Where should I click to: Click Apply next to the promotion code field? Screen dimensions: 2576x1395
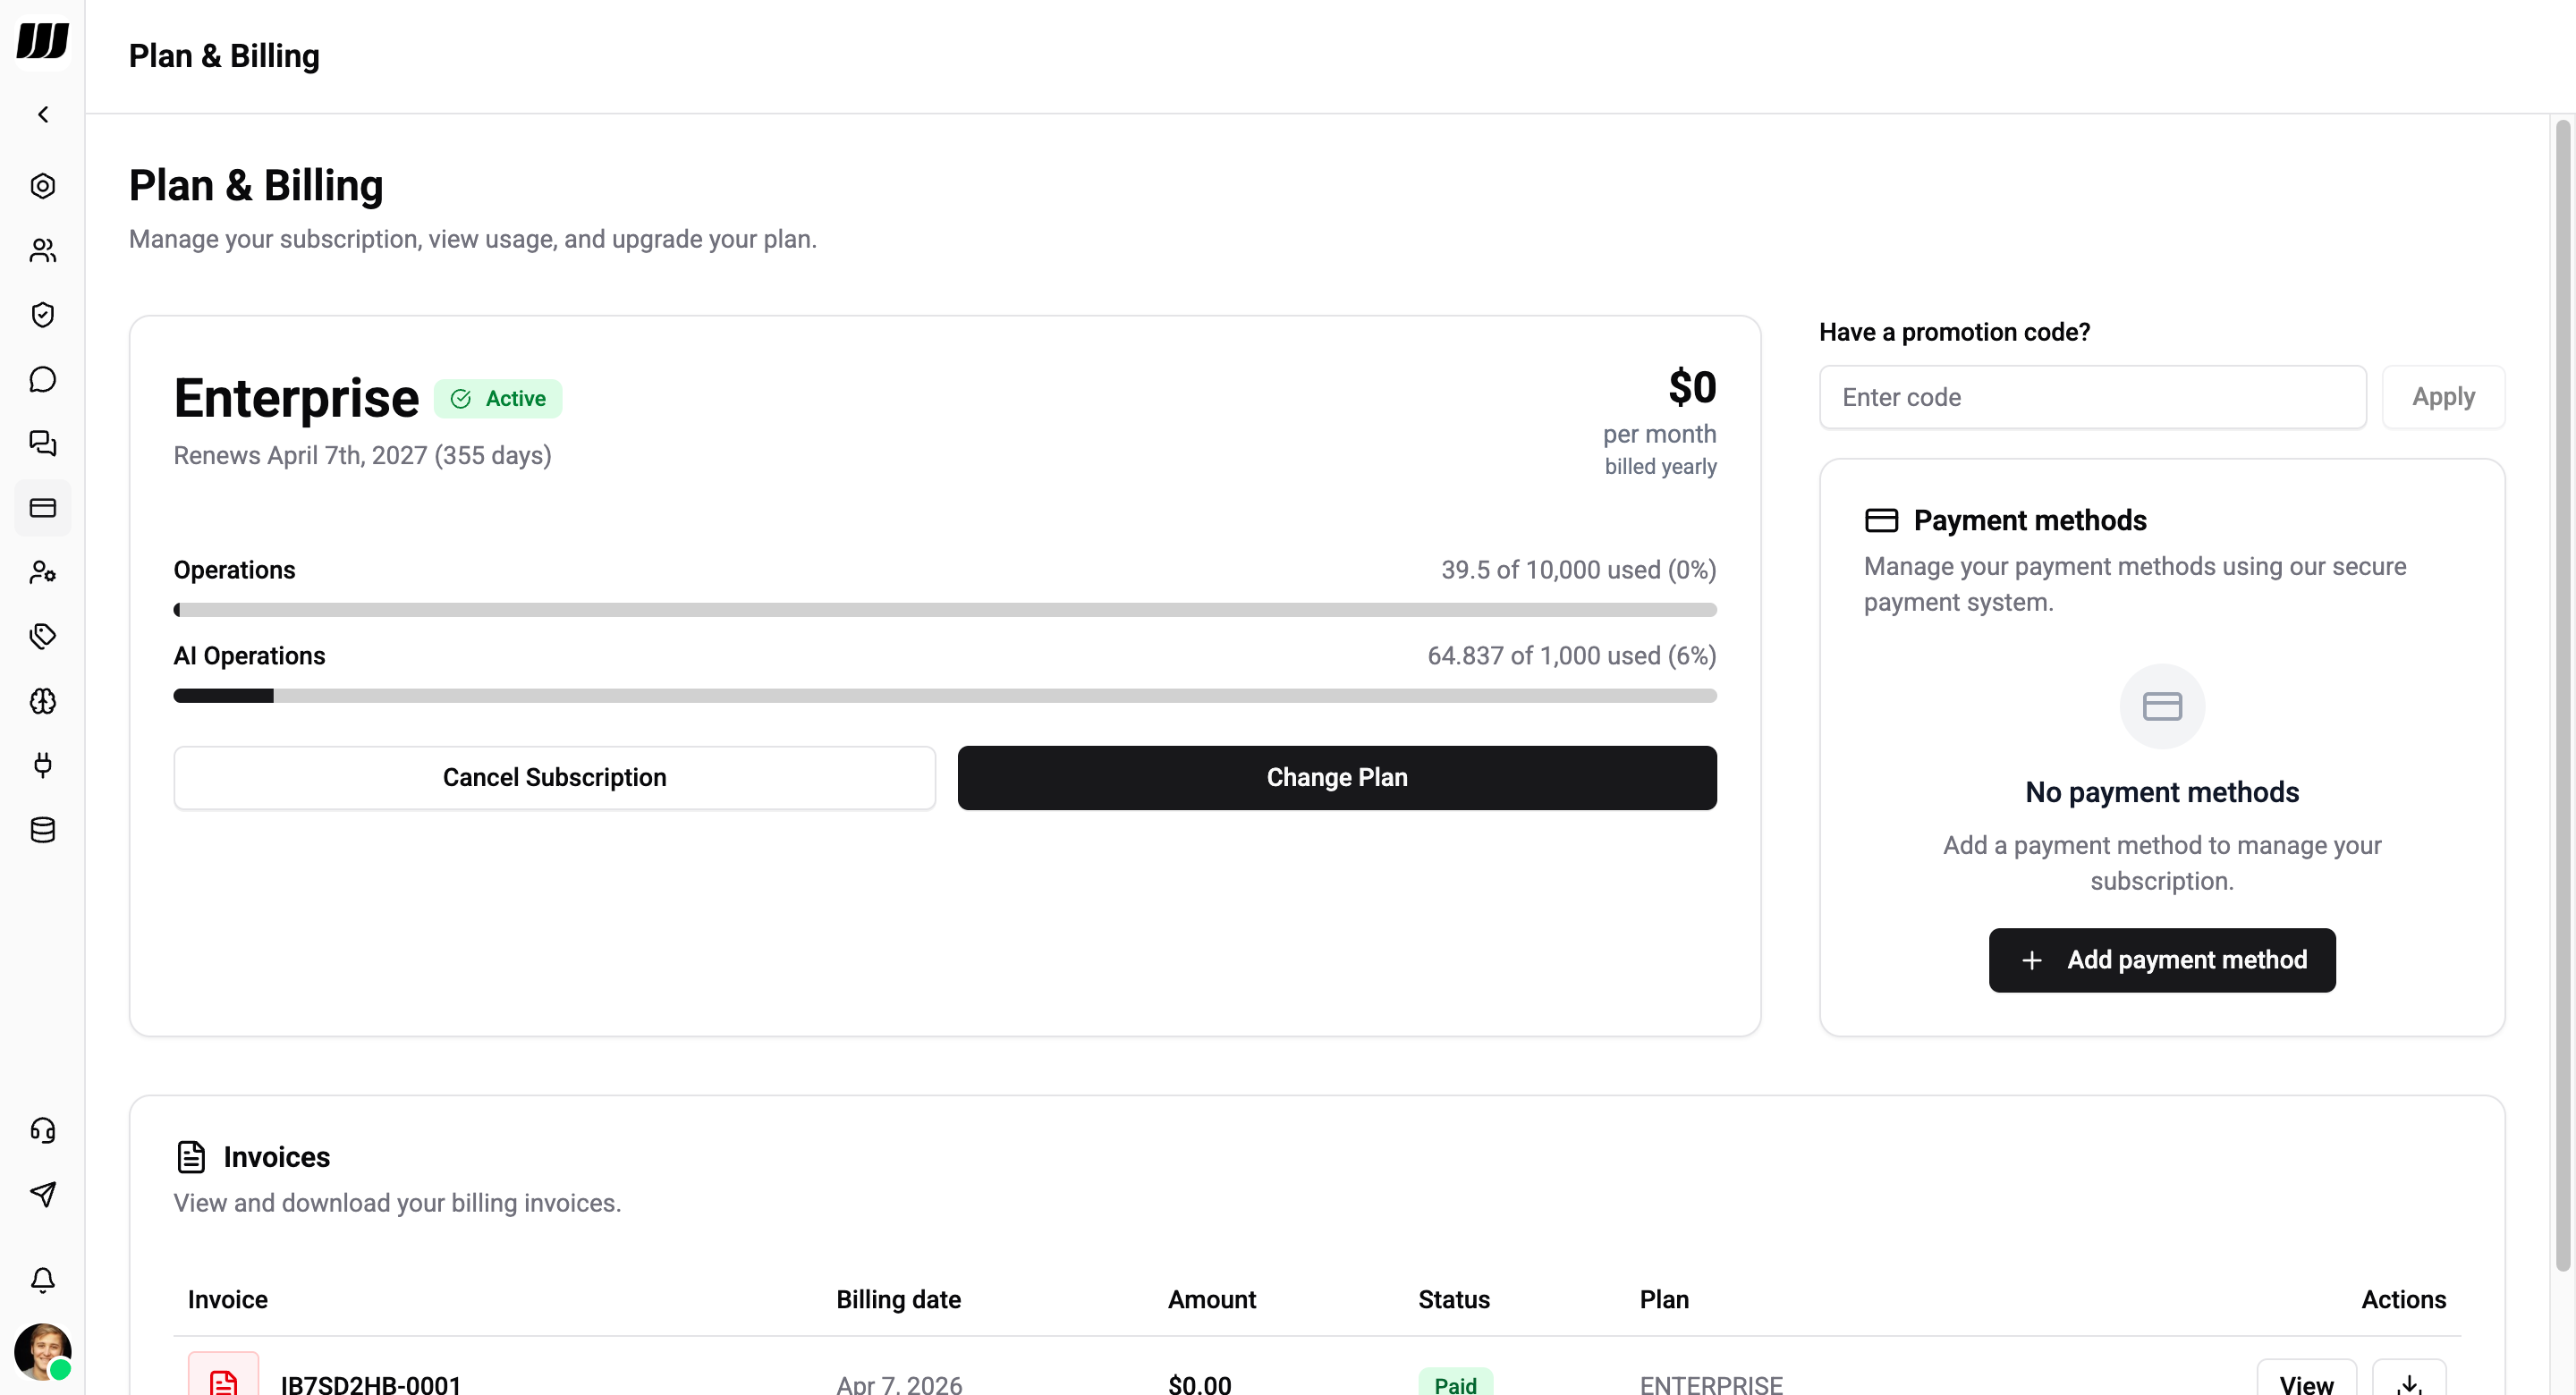2443,397
